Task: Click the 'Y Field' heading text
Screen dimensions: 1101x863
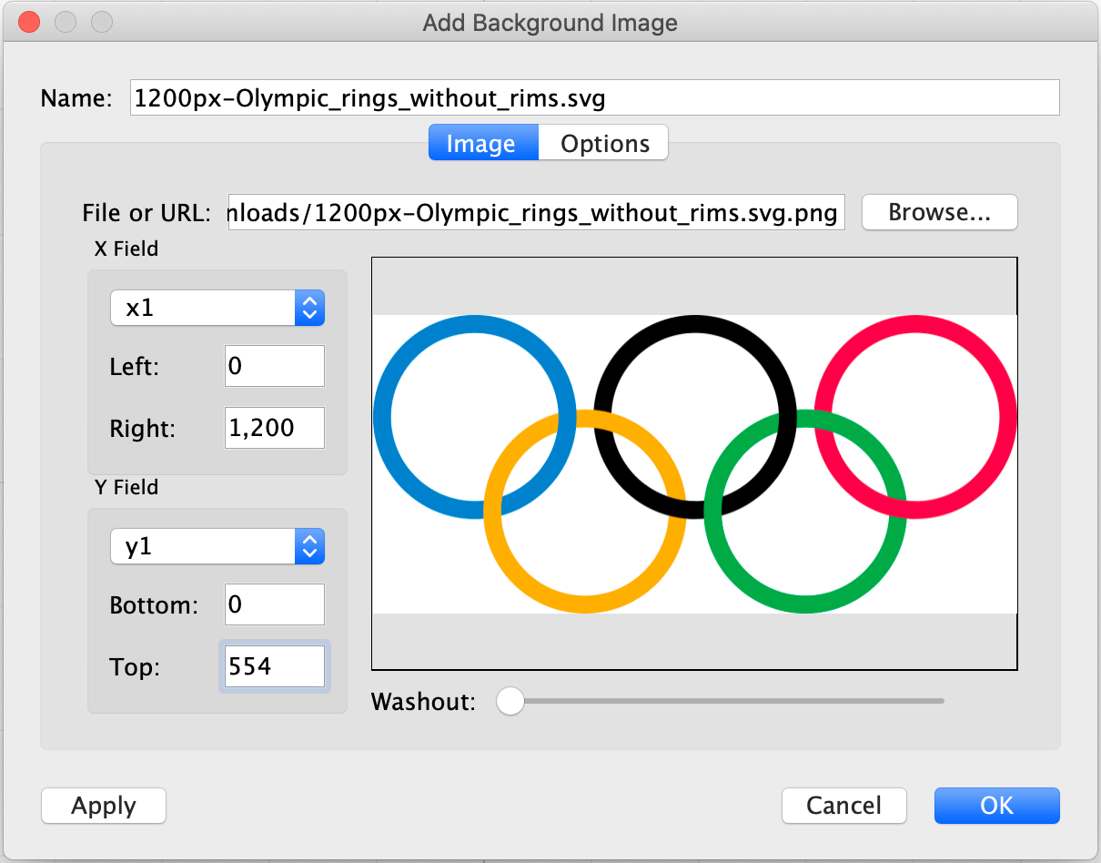Action: click(x=126, y=487)
